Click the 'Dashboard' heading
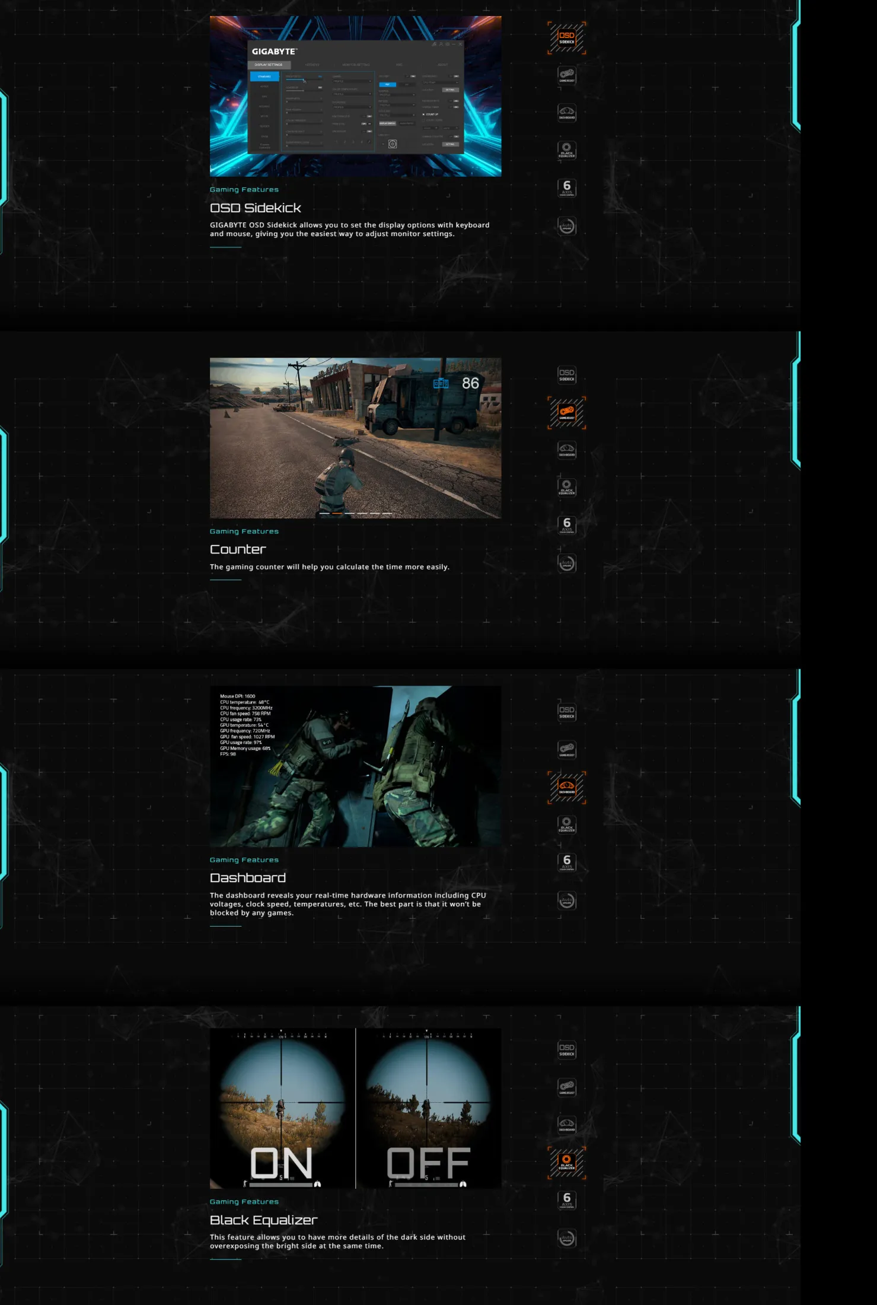The image size is (877, 1305). point(248,878)
